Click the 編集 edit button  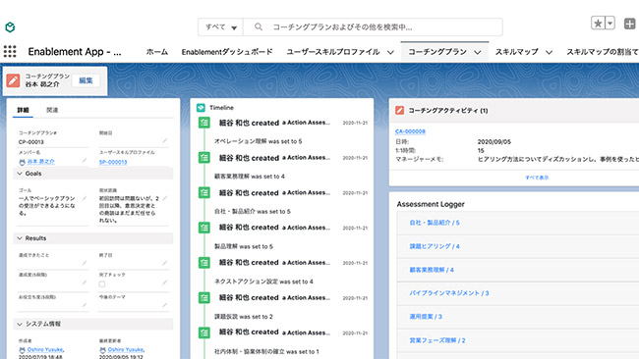click(x=86, y=80)
